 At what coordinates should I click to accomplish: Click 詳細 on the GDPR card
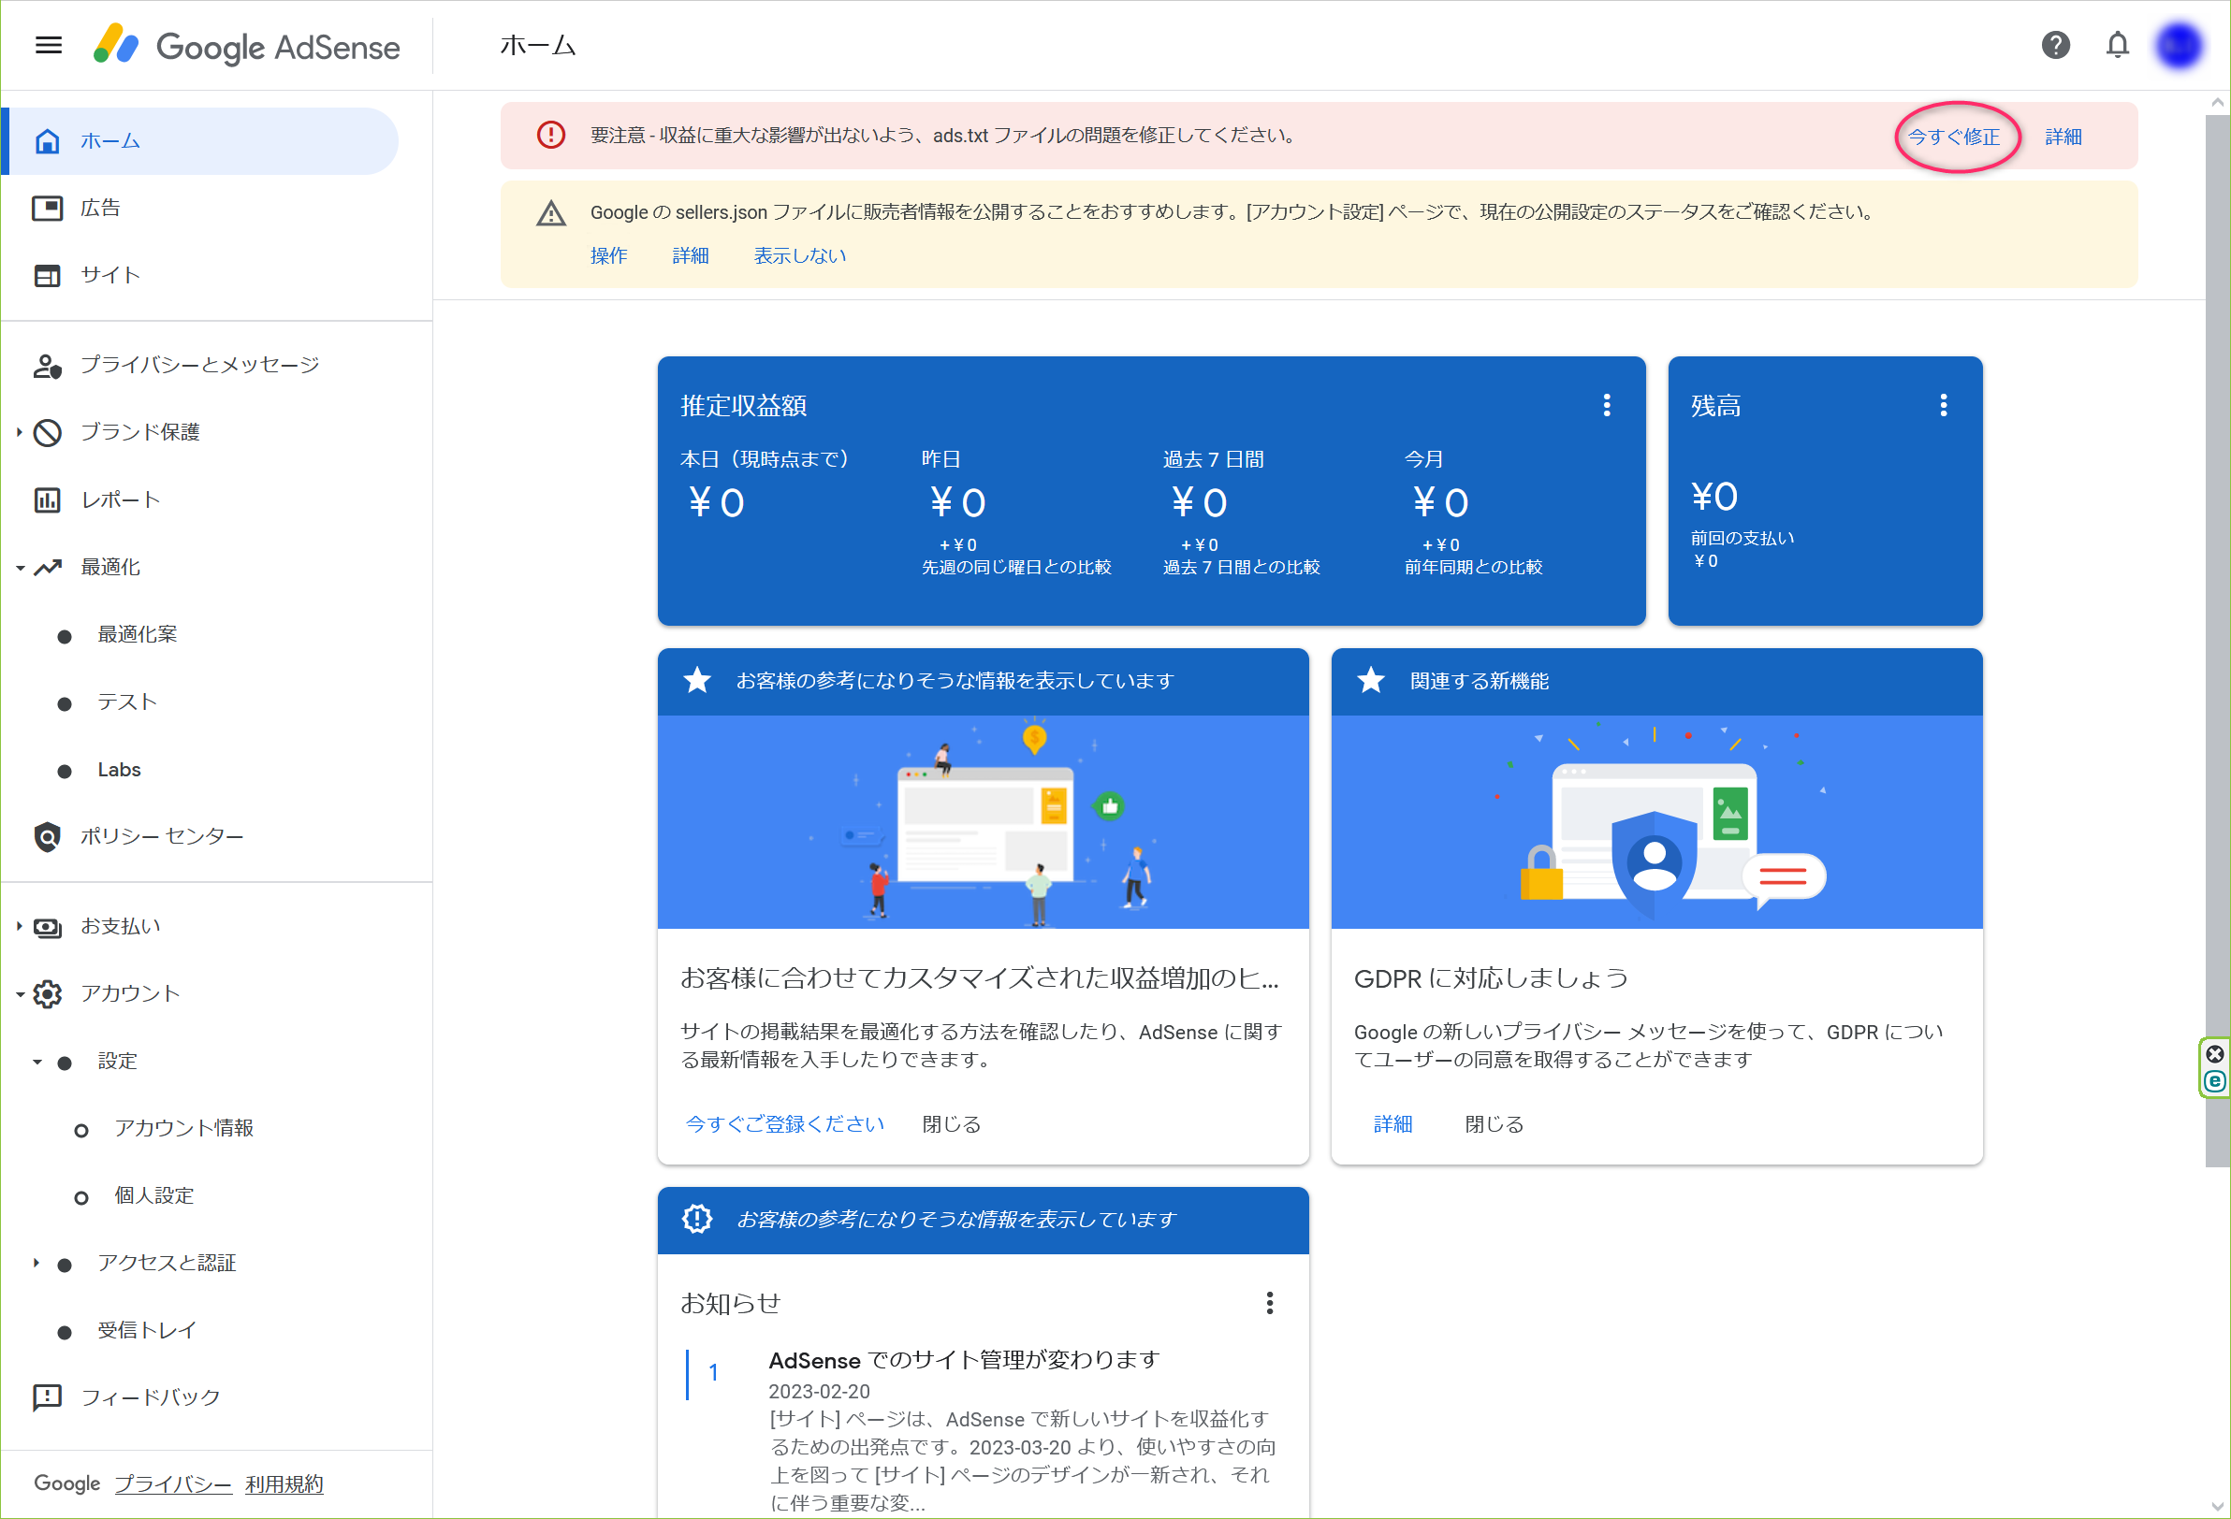coord(1392,1123)
